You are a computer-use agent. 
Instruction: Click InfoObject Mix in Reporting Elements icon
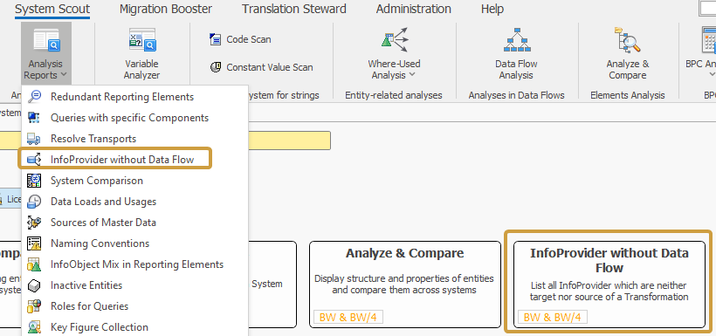coord(34,264)
